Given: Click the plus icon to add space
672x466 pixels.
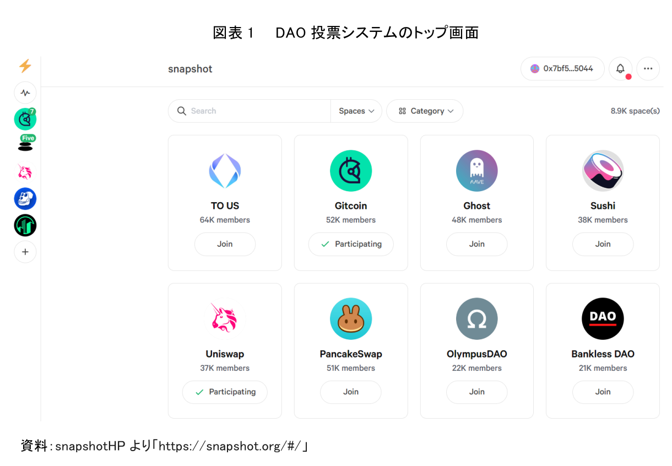Looking at the screenshot, I should (x=25, y=252).
